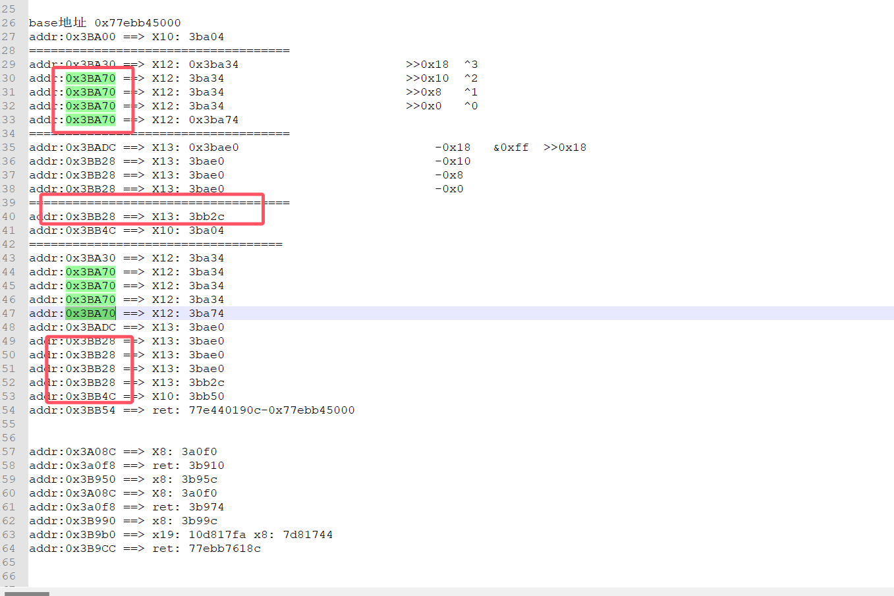894x596 pixels.
Task: Click addr:0x3B990 on line 62
Action: [72, 521]
